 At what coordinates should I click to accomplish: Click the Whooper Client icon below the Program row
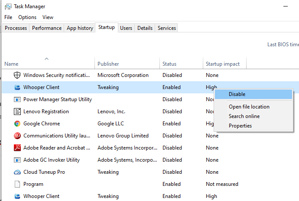[17, 196]
